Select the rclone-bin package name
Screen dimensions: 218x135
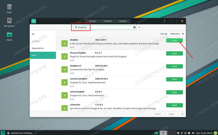[75, 105]
